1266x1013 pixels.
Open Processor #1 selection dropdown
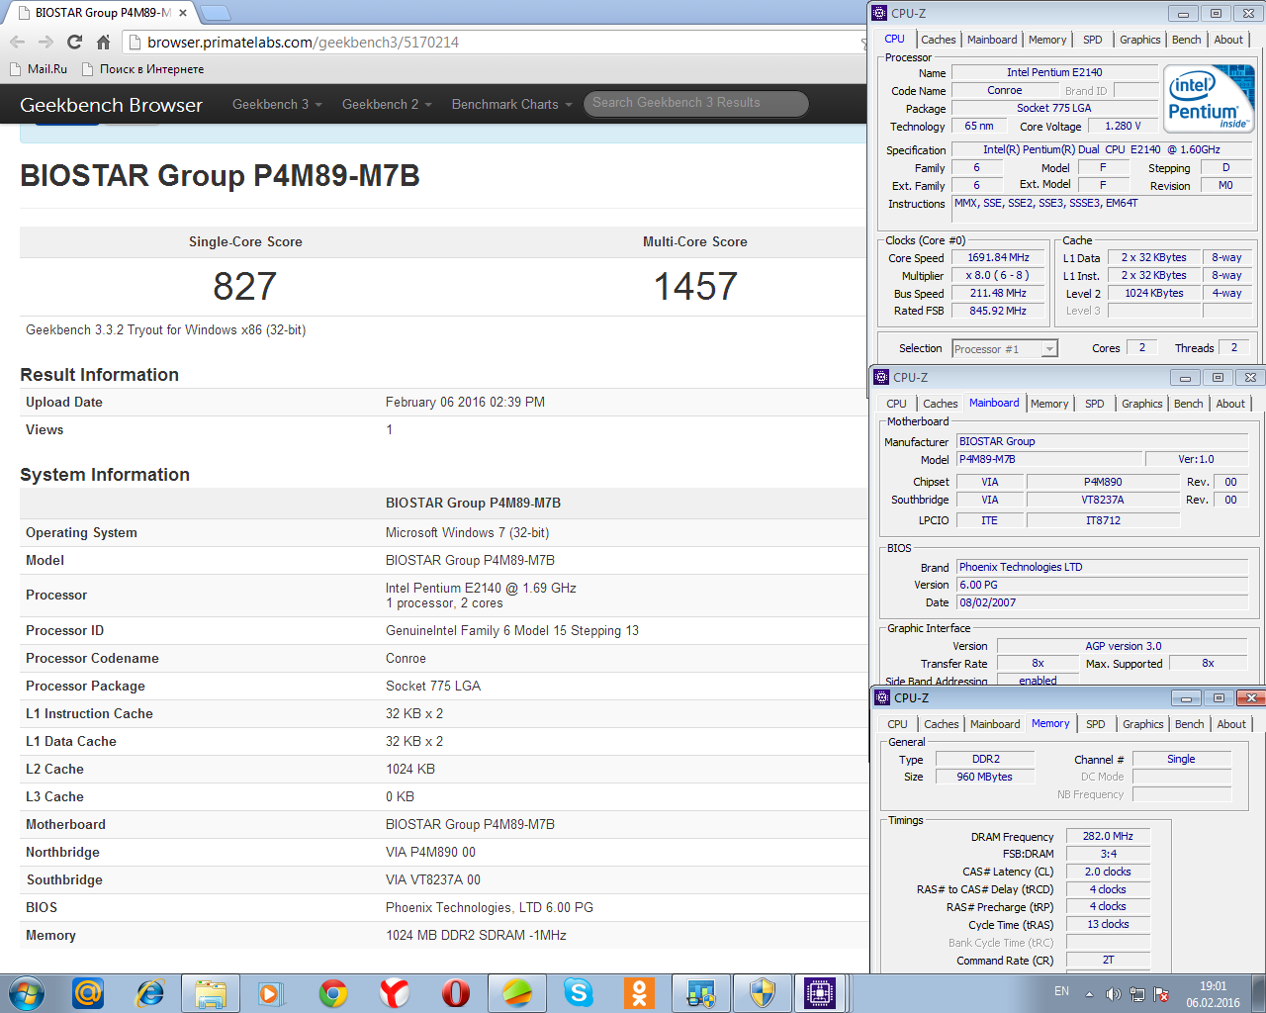[x=1005, y=348]
